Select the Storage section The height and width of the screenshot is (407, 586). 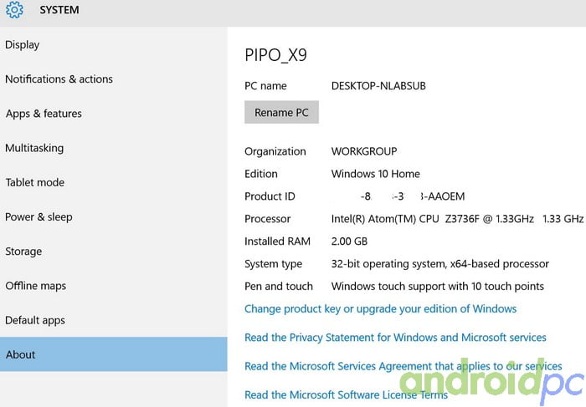tap(23, 252)
